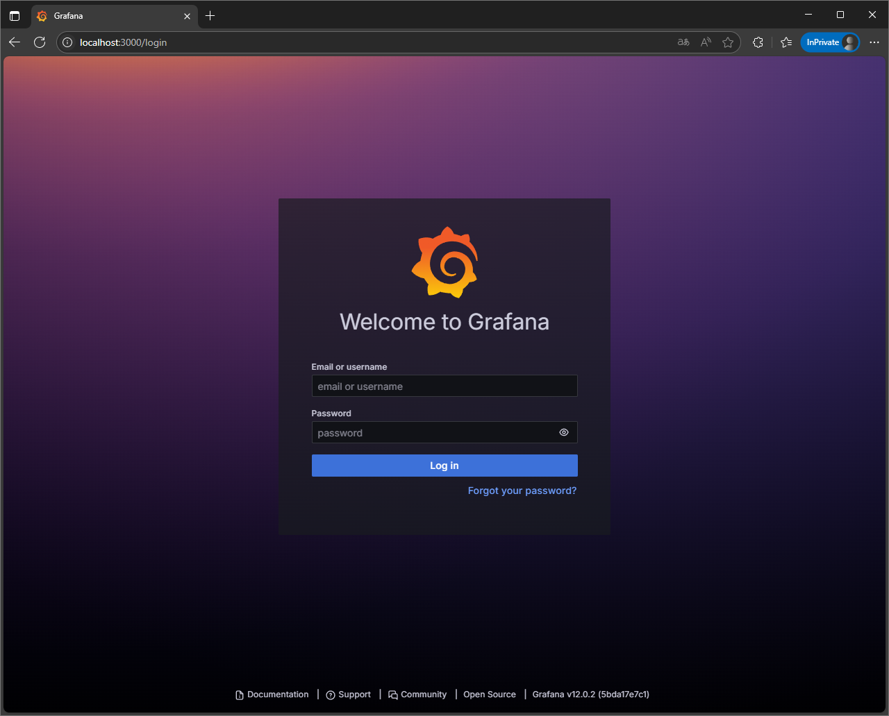Activate the Read aloud icon

click(706, 42)
